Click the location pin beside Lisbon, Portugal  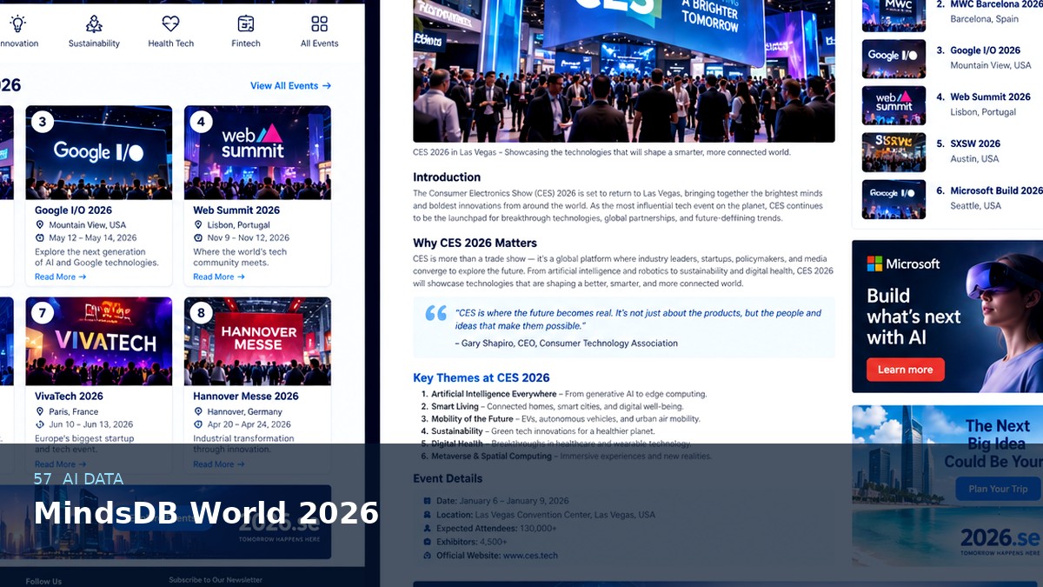(x=198, y=224)
